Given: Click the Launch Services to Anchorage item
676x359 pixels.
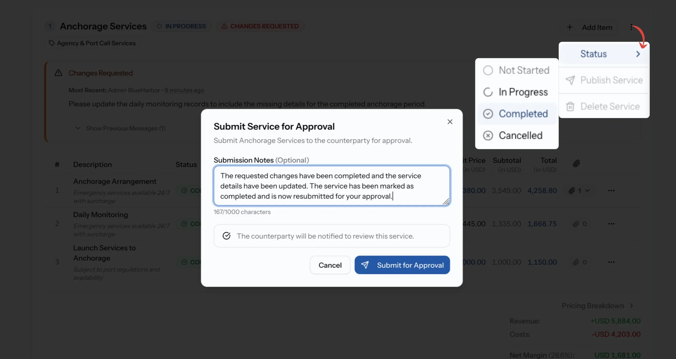Looking at the screenshot, I should pos(105,253).
